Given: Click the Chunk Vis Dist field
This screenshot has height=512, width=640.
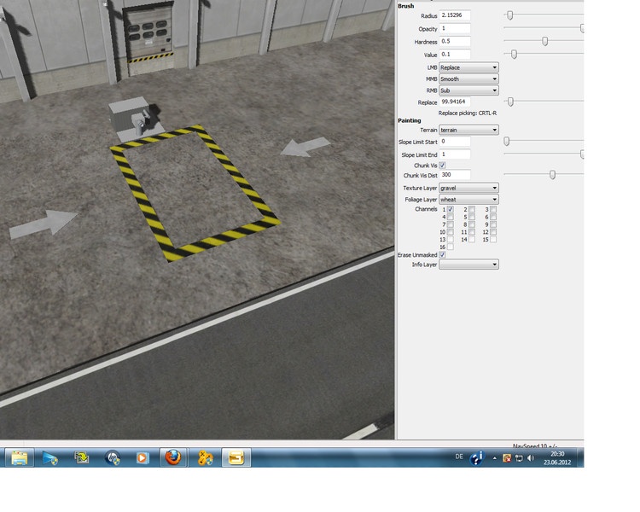Looking at the screenshot, I should pyautogui.click(x=455, y=175).
